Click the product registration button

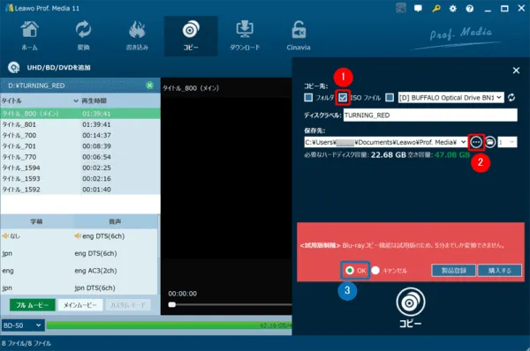[x=454, y=271]
